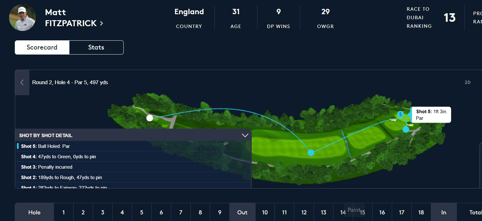The height and width of the screenshot is (221, 482).
Task: Click the fairway landing shot marker
Action: click(311, 153)
